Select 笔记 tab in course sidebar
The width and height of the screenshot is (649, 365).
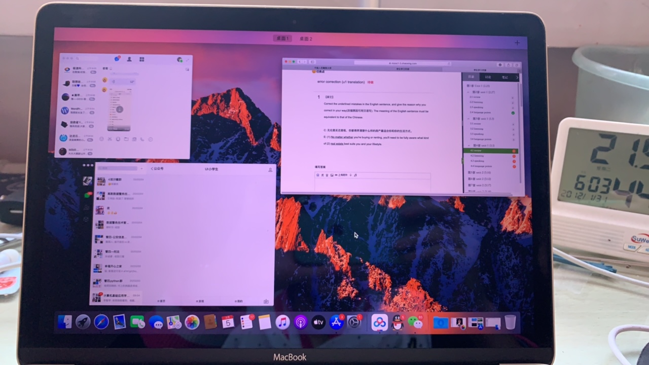504,77
